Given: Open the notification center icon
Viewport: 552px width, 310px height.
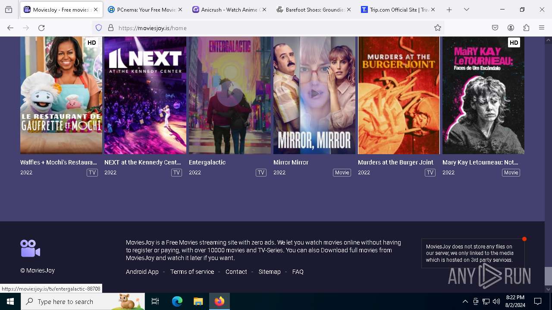Looking at the screenshot, I should [x=538, y=301].
